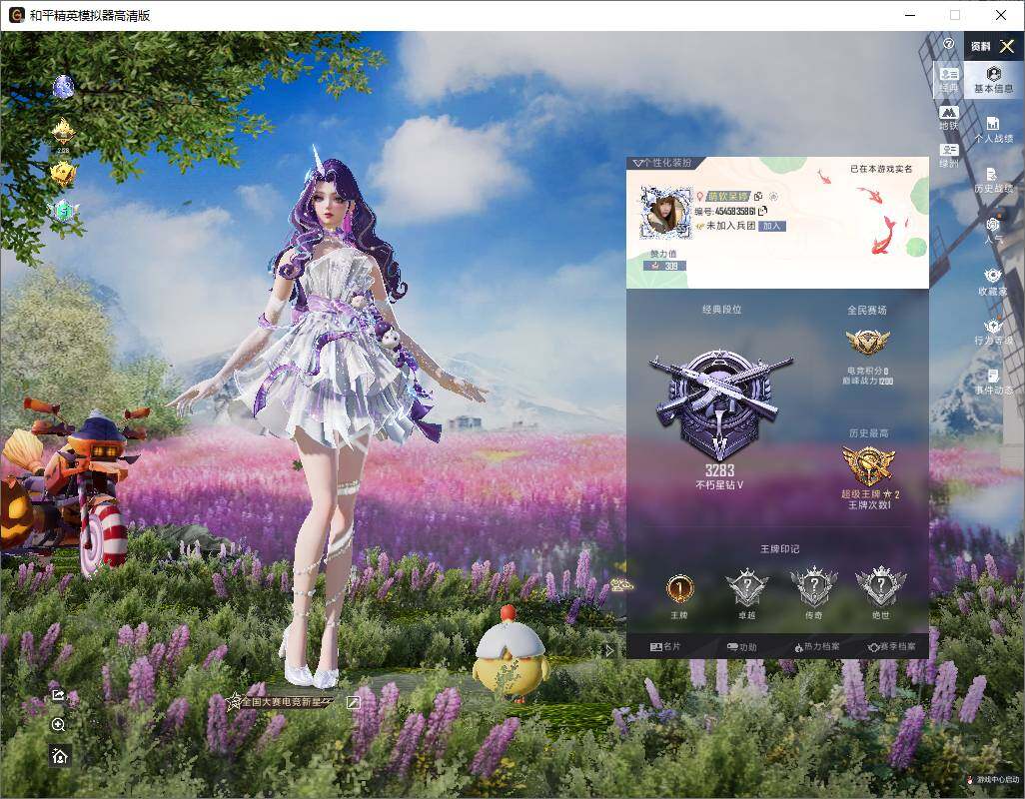Click the gold crown badge labeled 238
Image resolution: width=1025 pixels, height=799 pixels.
point(63,133)
